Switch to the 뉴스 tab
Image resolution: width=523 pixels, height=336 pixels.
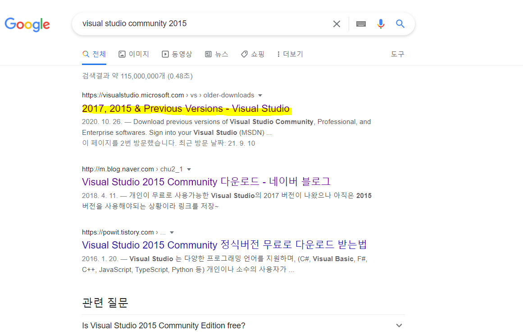pyautogui.click(x=217, y=54)
